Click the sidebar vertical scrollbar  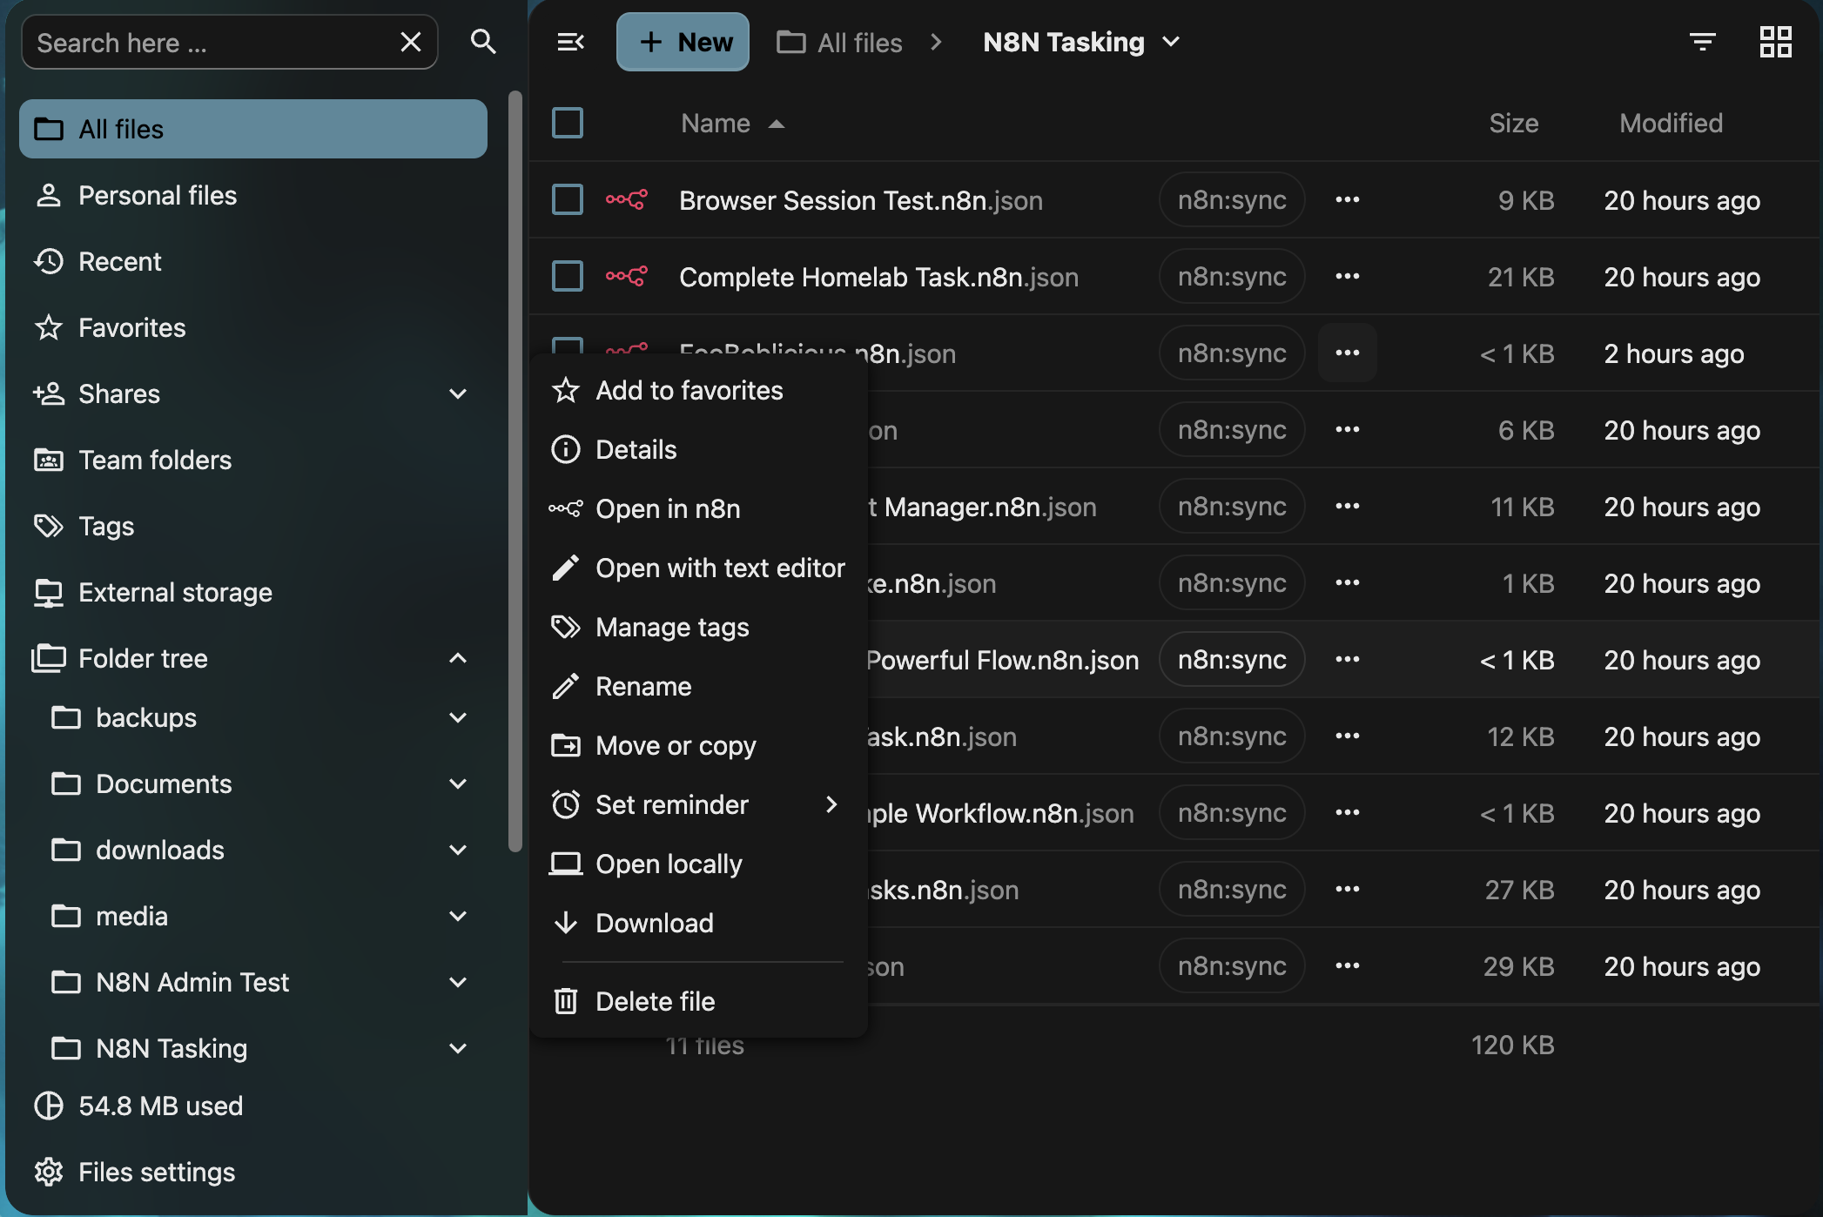515,470
